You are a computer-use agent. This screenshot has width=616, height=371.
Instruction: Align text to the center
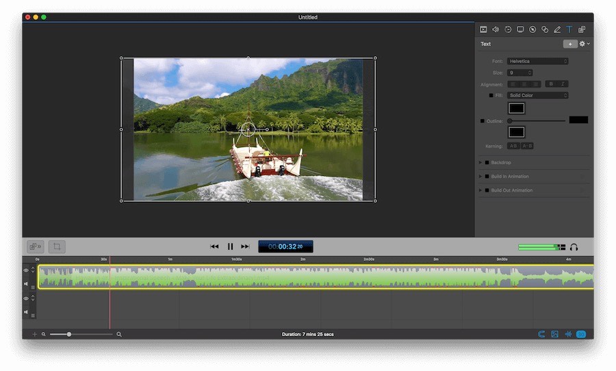coord(524,84)
